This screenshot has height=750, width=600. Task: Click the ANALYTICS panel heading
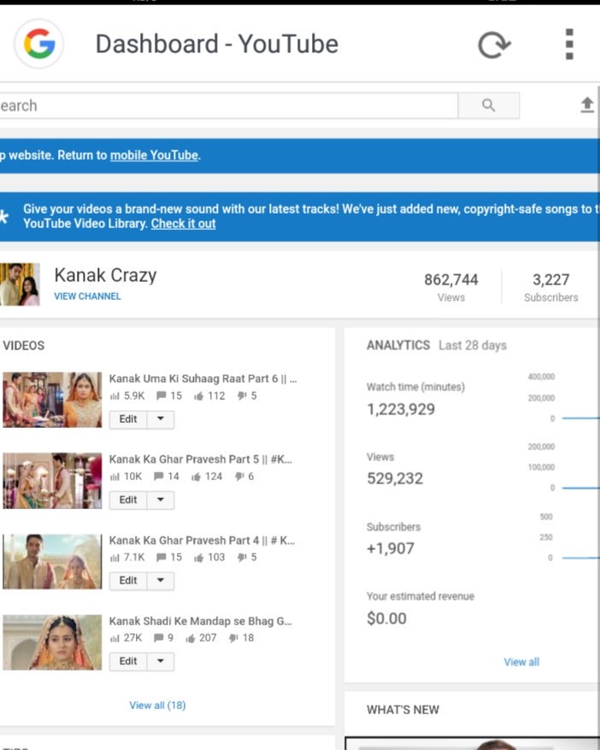[x=398, y=345]
